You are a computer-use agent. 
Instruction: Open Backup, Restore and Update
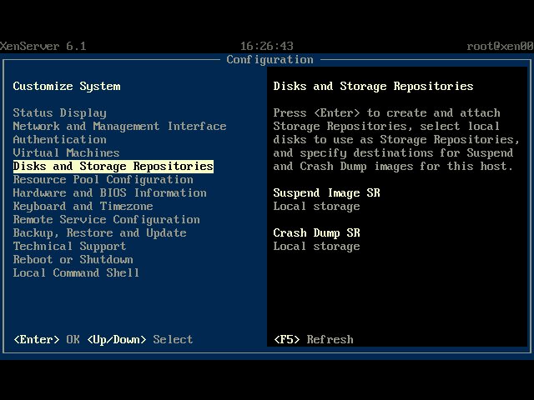99,233
